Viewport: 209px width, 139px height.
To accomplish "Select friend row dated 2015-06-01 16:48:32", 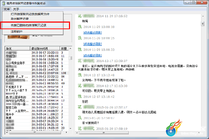I will tap(37, 80).
